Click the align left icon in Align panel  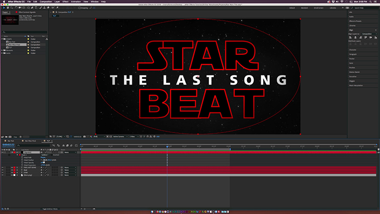pos(351,37)
